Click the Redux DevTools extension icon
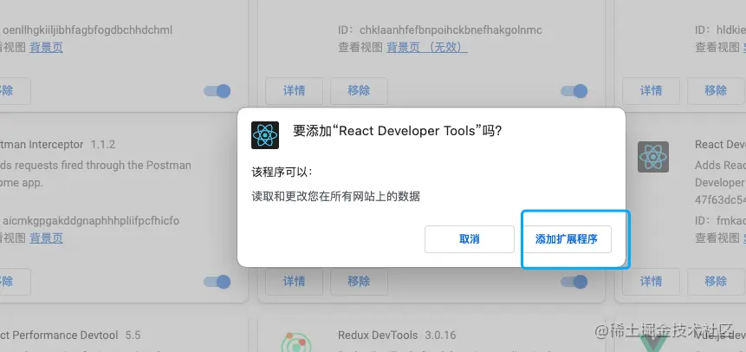This screenshot has width=746, height=352. pos(296,342)
